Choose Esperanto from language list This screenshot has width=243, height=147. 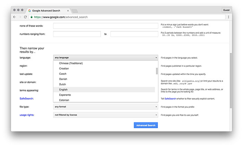[104, 95]
